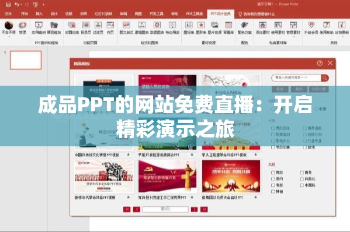
Task: Click 使用素材 icon in ribbon
Action: click(278, 28)
